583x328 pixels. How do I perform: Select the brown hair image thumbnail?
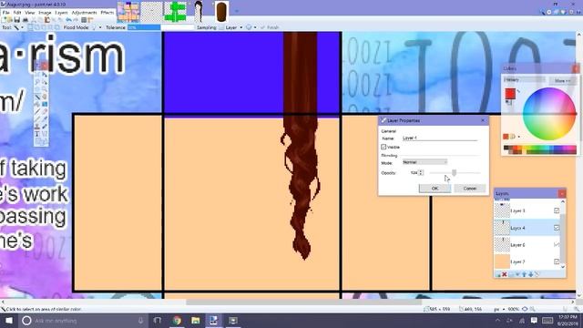(221, 12)
